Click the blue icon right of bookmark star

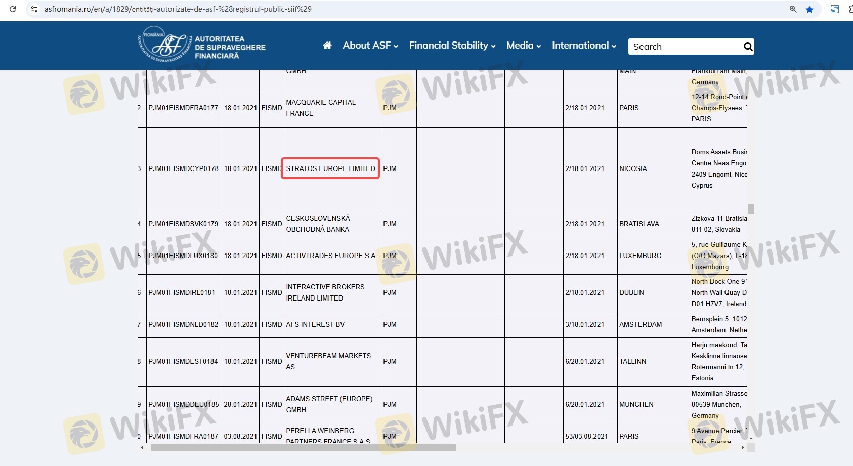[x=835, y=9]
